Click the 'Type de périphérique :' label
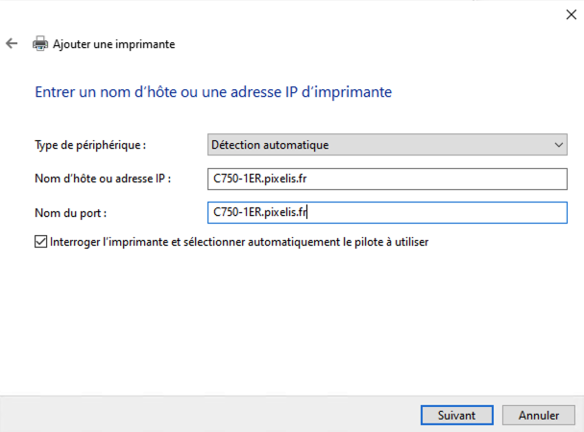Viewport: 584px width, 432px height. pos(90,145)
